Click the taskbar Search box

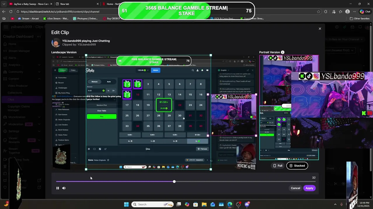152,204
